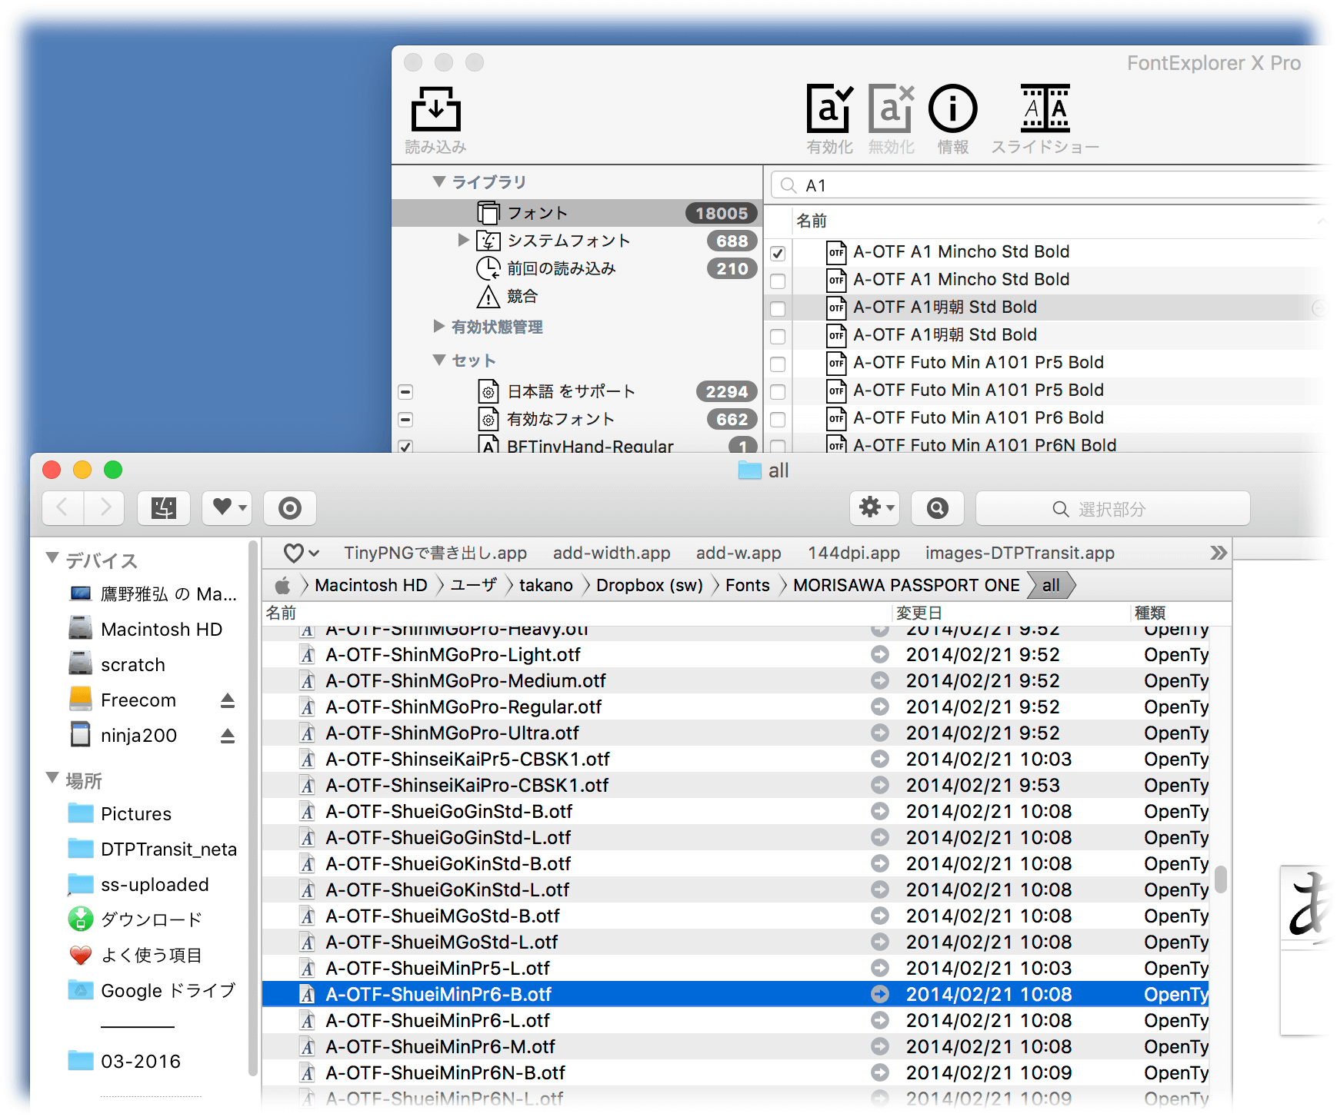Sort FontExplorer list by 名前 header
Viewport: 1337px width, 1117px height.
(811, 221)
